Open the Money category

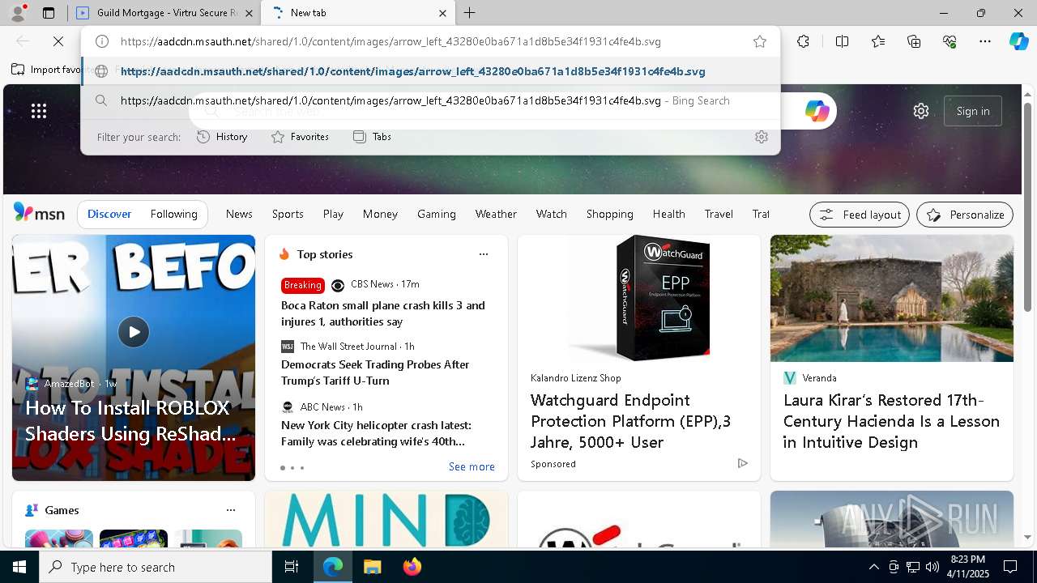click(380, 214)
